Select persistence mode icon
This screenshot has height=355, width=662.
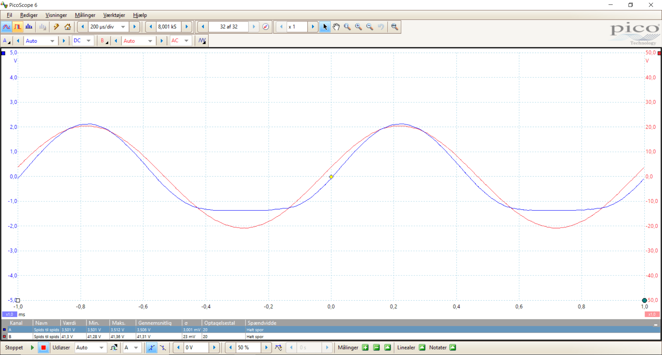tap(18, 27)
